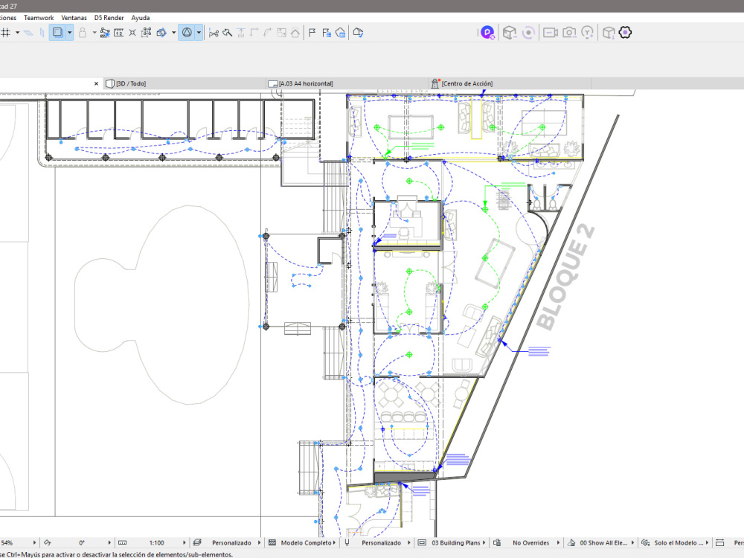Click Solo el Modelo design option
This screenshot has width=744, height=558.
pyautogui.click(x=679, y=543)
